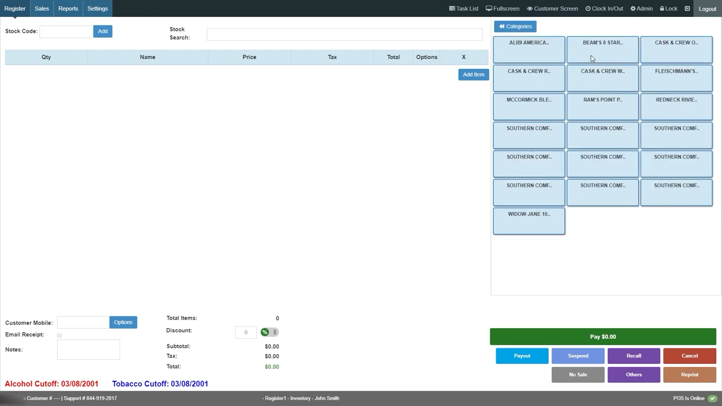Click the Tobacco Cutoff date text
Screen dimensions: 722x406
click(x=160, y=384)
